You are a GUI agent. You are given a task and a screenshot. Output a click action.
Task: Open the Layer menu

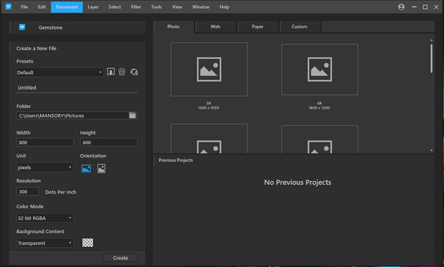93,7
